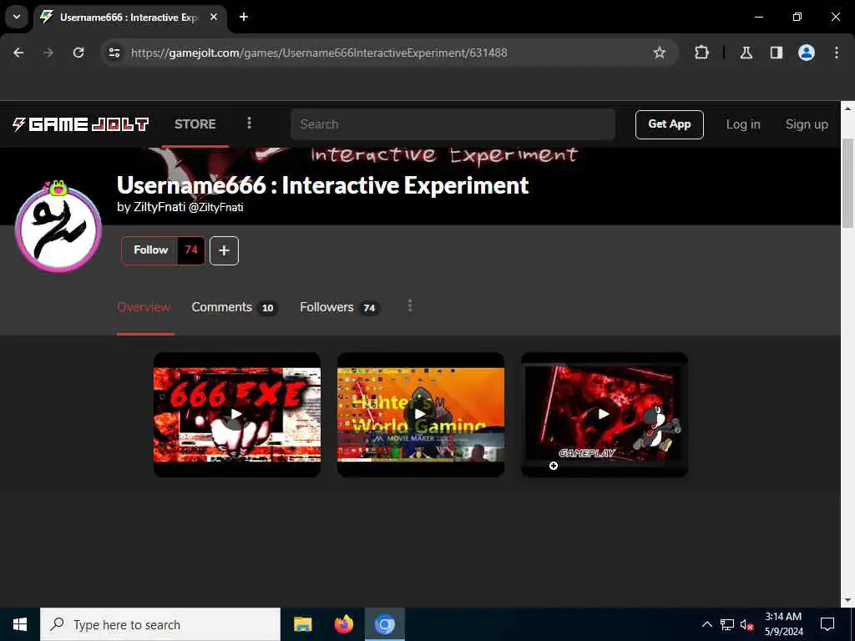Open the Windows Start menu
Screen dimensions: 855x641
point(20,624)
